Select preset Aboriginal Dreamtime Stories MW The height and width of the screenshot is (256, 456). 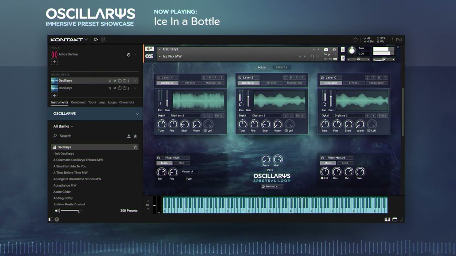click(77, 179)
